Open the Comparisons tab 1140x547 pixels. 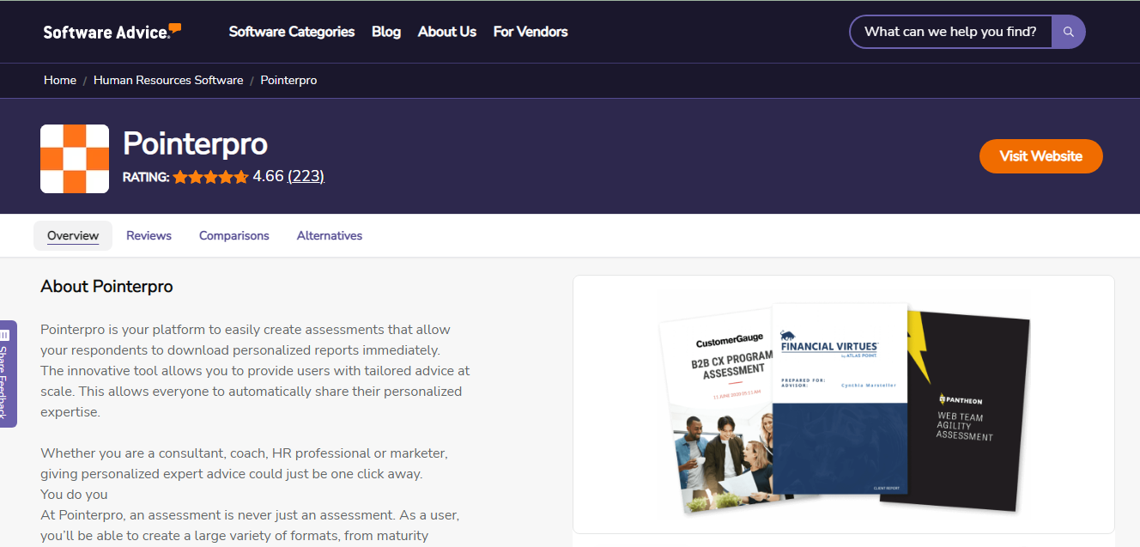click(234, 235)
